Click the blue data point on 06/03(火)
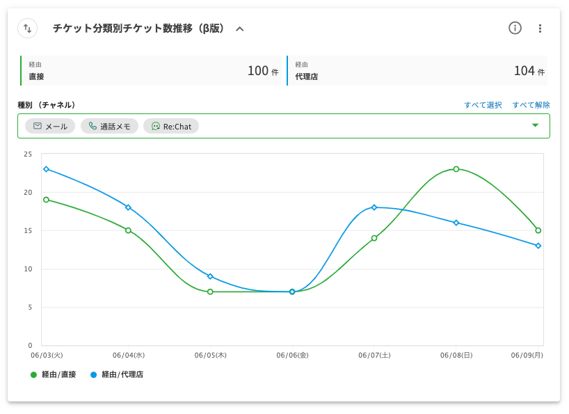 pyautogui.click(x=46, y=169)
